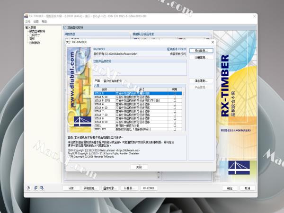Click the JSON Copyright Niels Lohmann line

coord(104,151)
